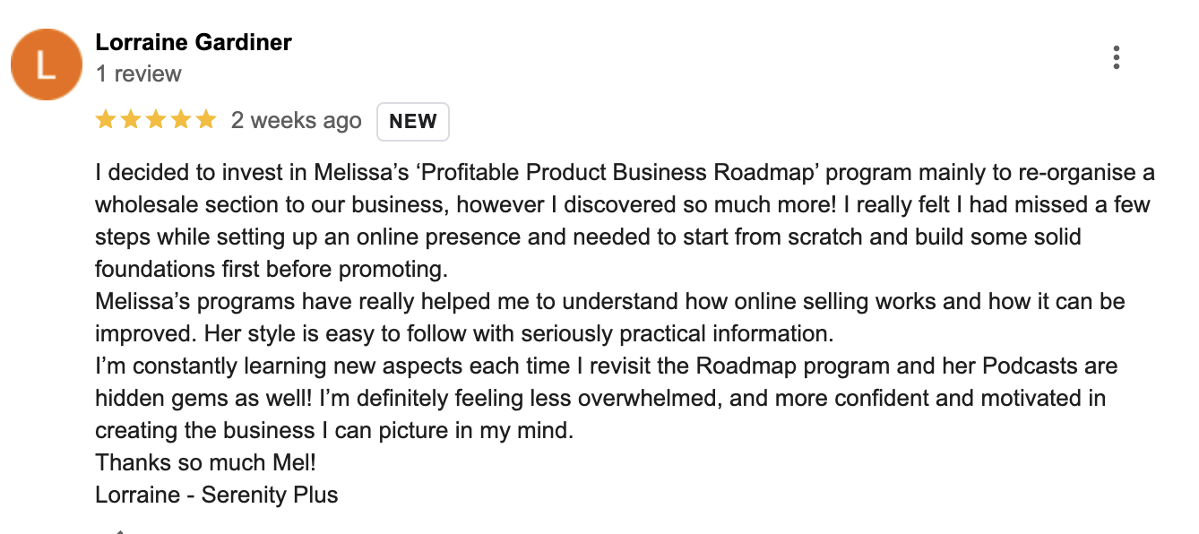Screen dimensions: 1199x534
Task: Click the "2 weeks ago" timestamp
Action: pyautogui.click(x=297, y=121)
